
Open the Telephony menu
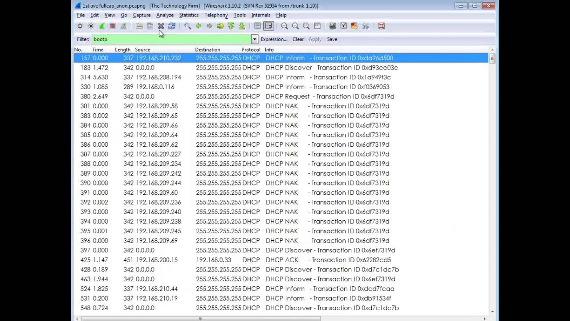pos(216,15)
